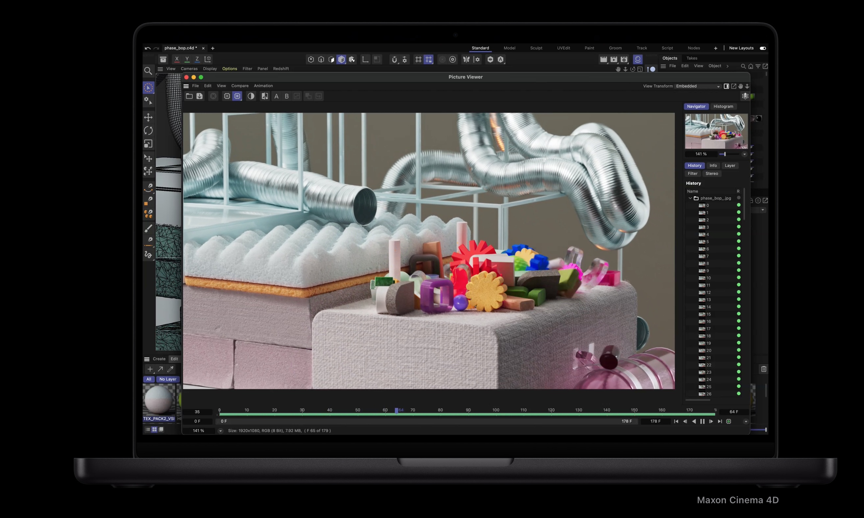Select the Move tool in left toolbar

(x=148, y=117)
